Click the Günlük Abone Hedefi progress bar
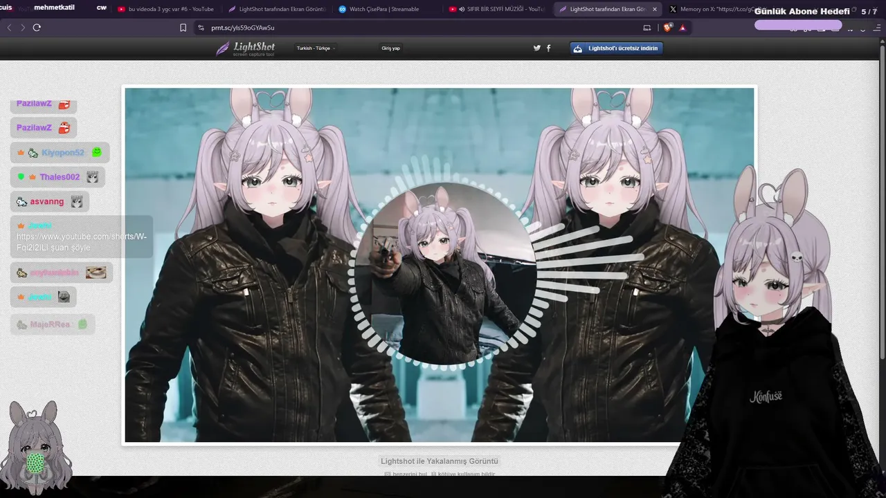886x498 pixels. [x=798, y=25]
